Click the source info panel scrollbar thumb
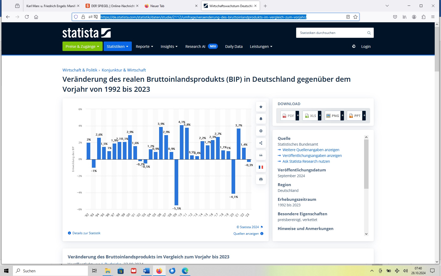Screen dimensions: 441x276 [x=366, y=164]
